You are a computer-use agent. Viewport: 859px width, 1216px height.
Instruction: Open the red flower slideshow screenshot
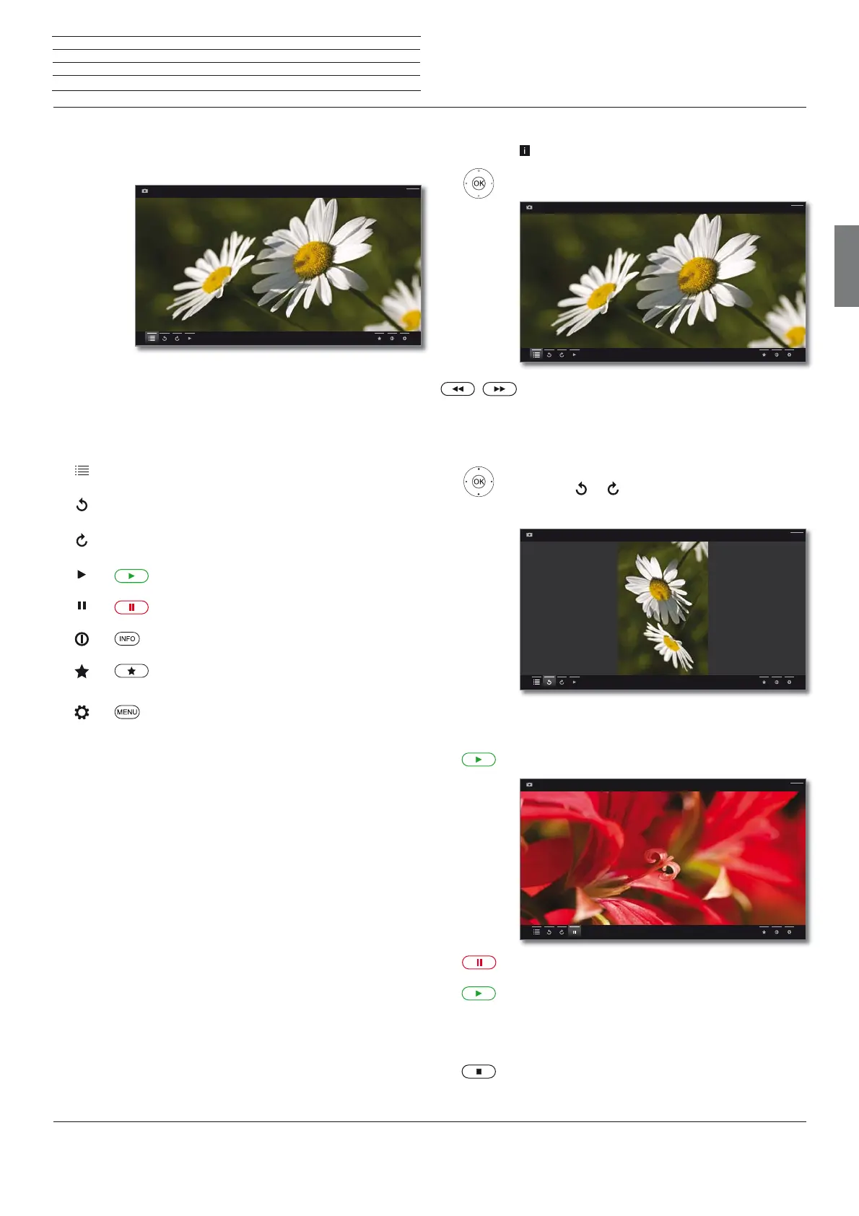pos(663,859)
